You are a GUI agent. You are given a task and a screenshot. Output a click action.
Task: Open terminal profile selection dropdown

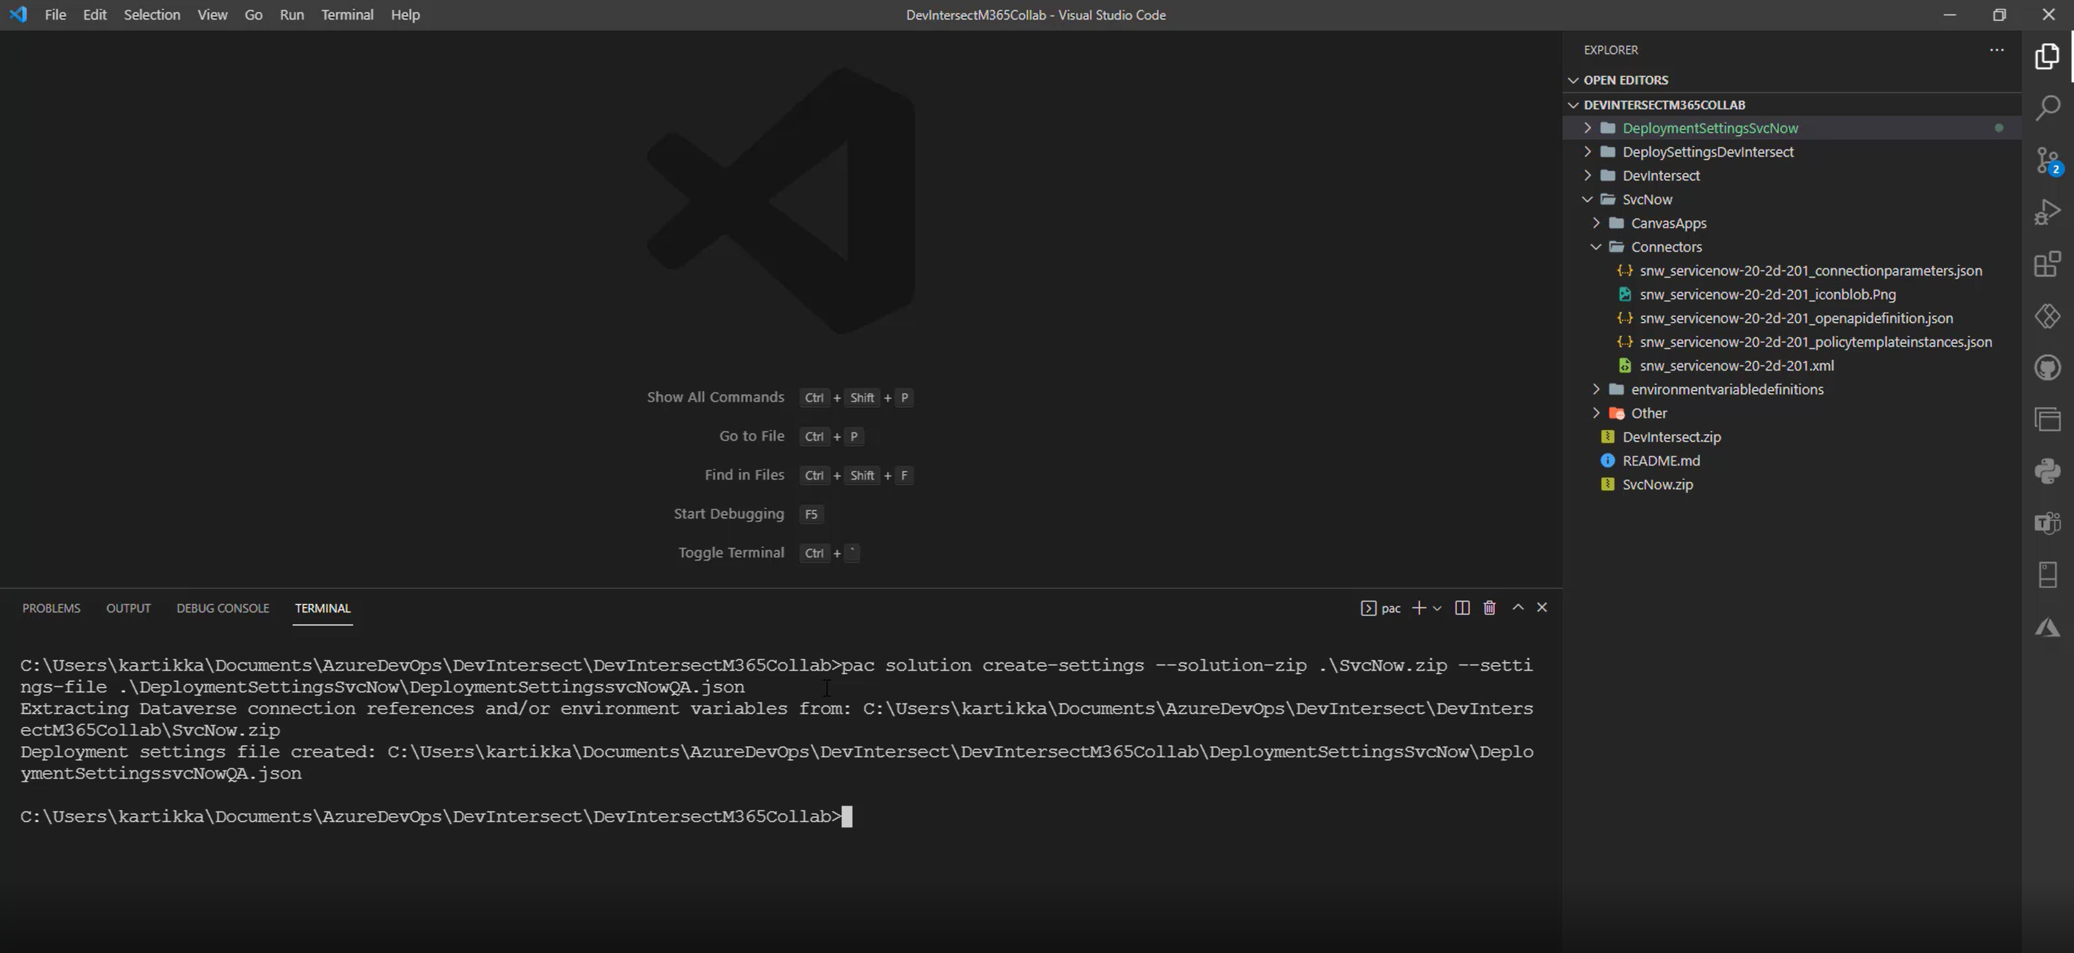click(x=1437, y=609)
